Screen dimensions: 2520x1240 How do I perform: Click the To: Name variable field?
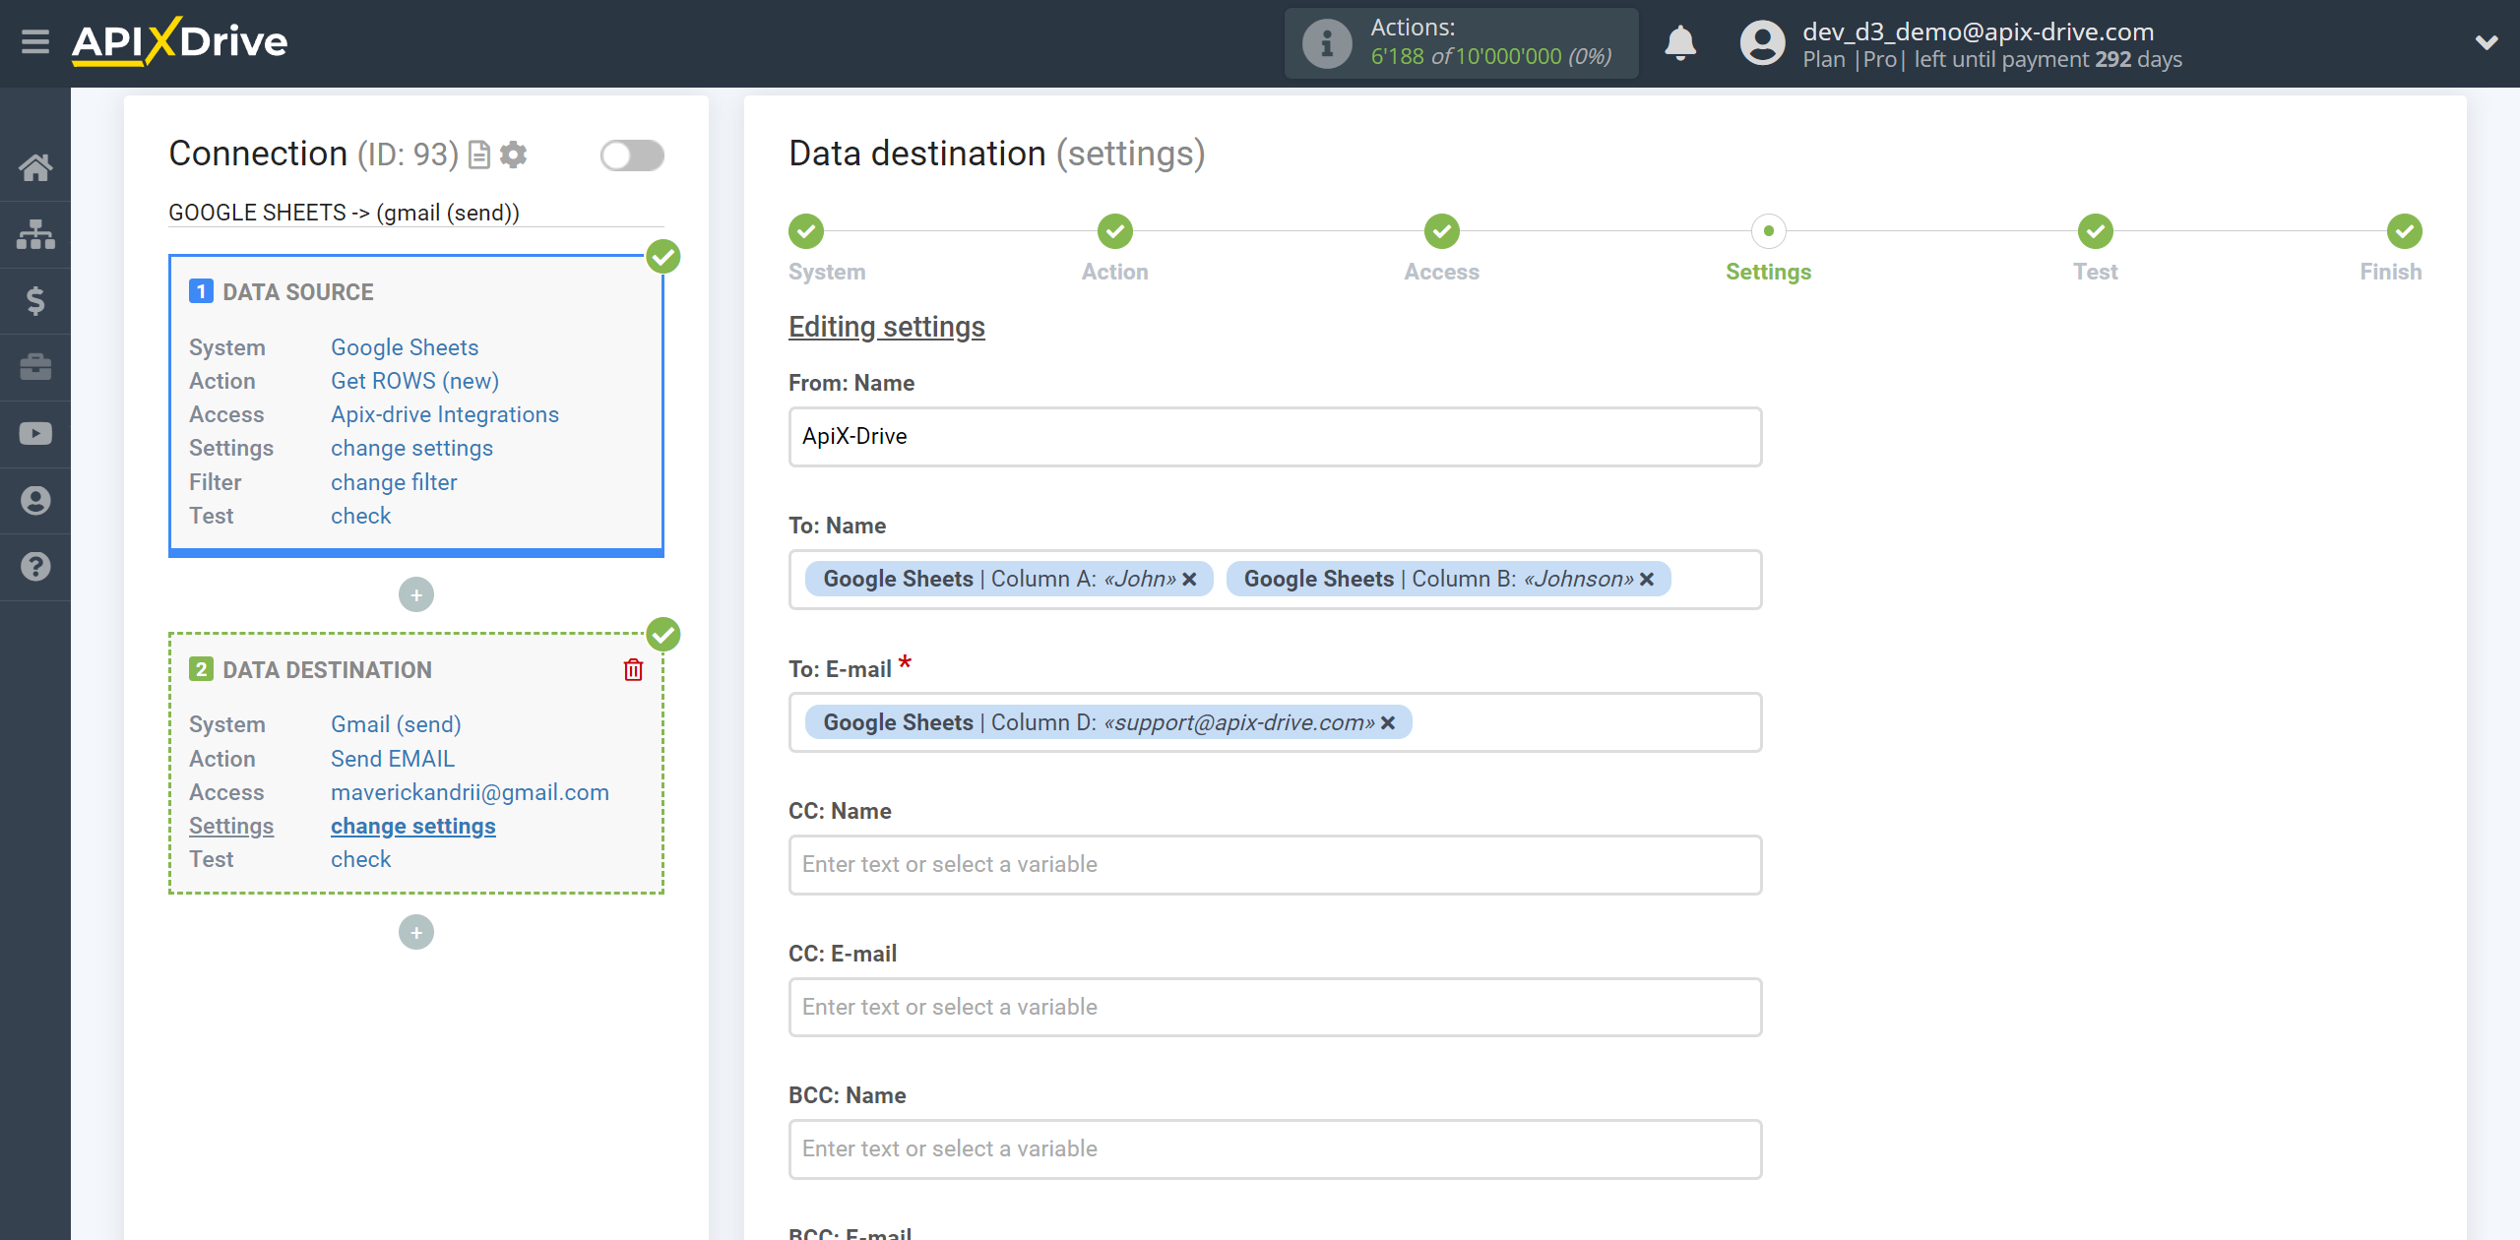1275,580
